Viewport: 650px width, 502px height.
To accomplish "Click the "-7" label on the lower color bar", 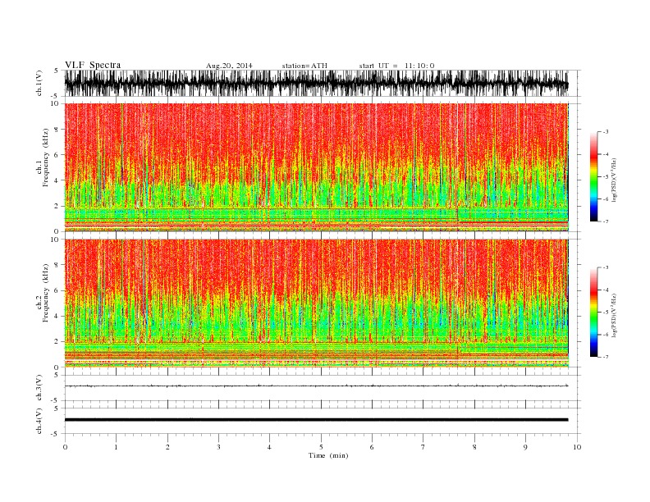I will click(x=606, y=357).
